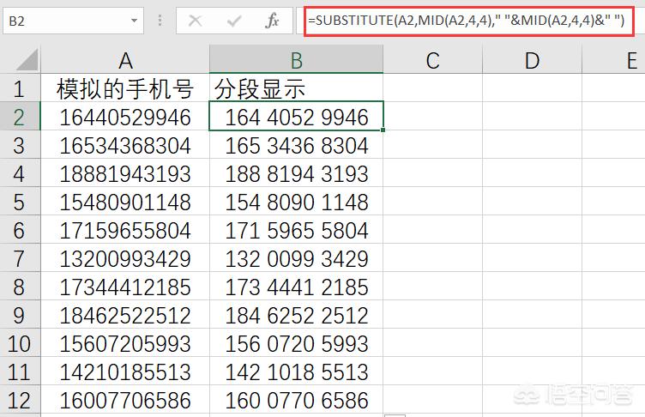
Task: Select cell containing 160 0770 6586
Action: pyautogui.click(x=296, y=400)
